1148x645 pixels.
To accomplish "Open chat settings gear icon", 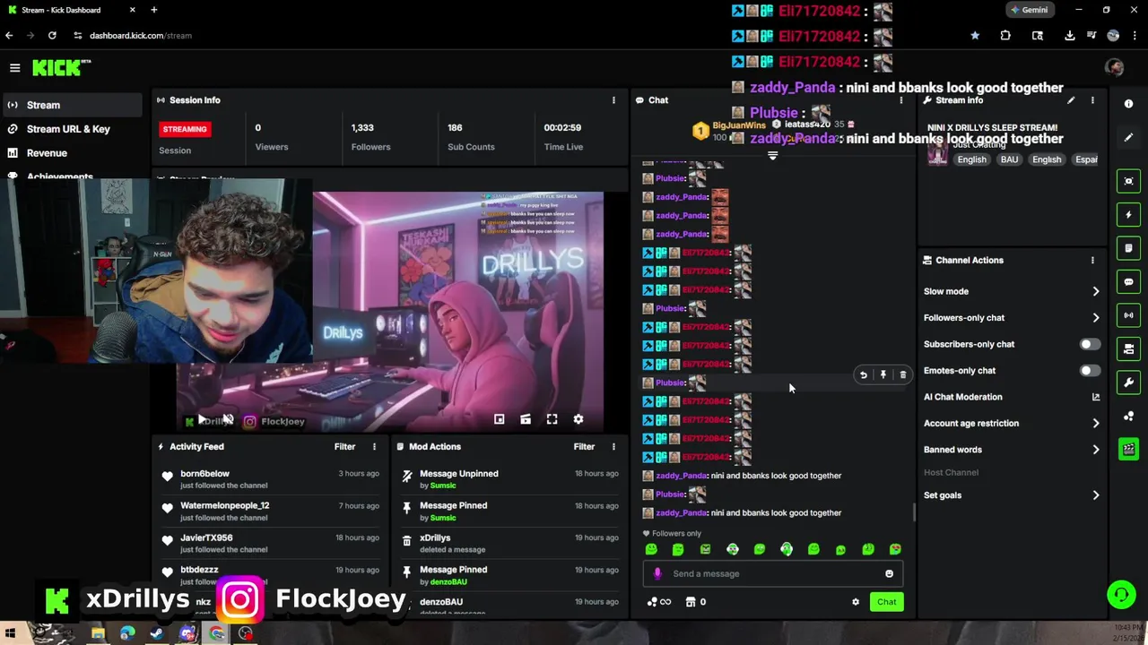I will pos(856,602).
